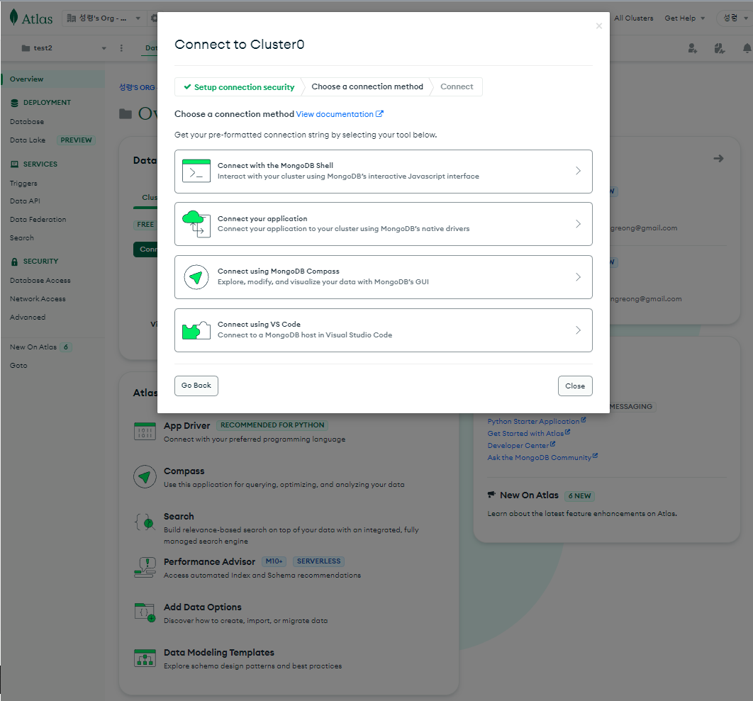Screen dimensions: 753x701
Task: Click the Add Data Options icon
Action: 145,612
